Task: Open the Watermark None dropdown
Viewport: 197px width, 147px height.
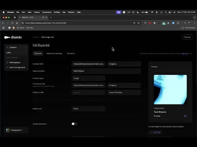Action: (x=88, y=109)
